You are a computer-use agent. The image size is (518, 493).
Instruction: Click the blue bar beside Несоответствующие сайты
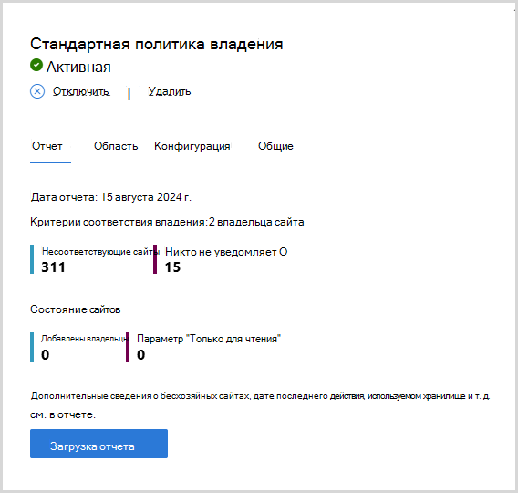32,259
